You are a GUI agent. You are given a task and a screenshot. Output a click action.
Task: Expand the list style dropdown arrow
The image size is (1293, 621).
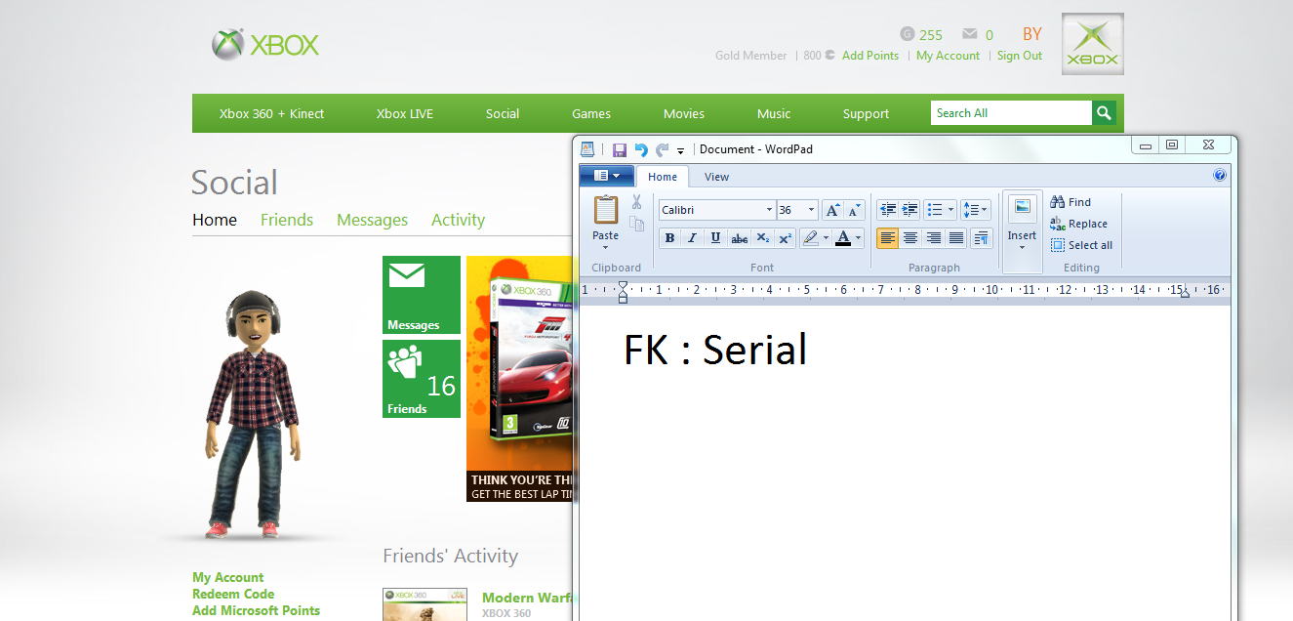[951, 210]
